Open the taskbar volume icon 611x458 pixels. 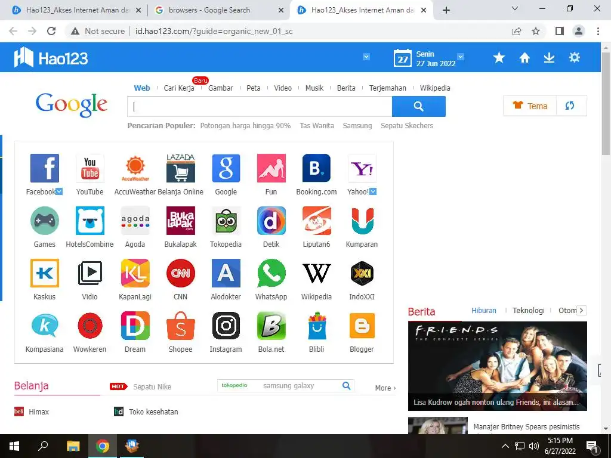(x=534, y=446)
